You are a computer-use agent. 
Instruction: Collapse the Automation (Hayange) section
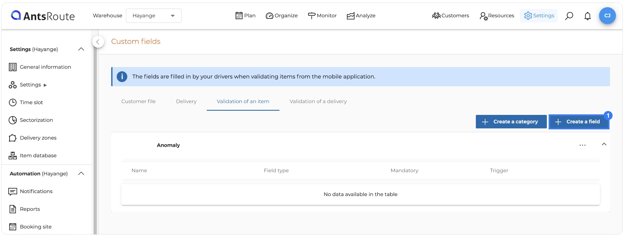(81, 173)
